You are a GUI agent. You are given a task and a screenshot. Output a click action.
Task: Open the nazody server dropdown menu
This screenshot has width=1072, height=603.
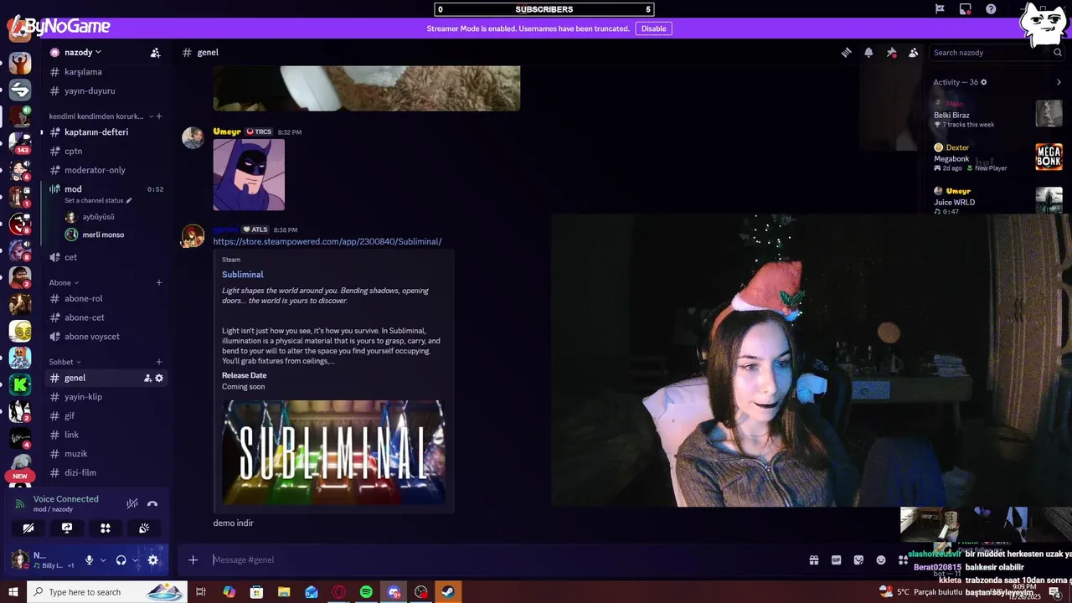pos(82,52)
